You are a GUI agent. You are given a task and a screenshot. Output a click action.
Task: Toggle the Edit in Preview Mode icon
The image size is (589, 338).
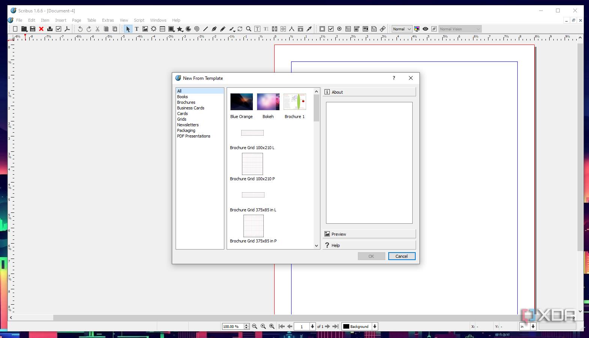pos(434,29)
